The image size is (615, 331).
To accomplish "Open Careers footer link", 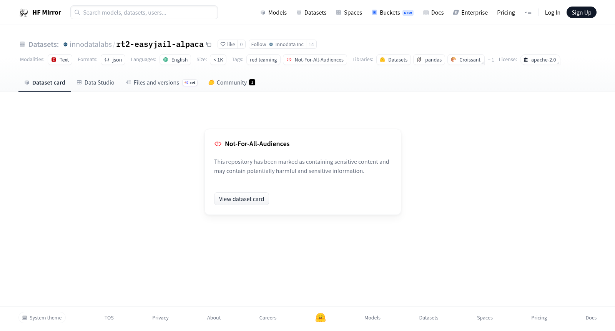I will (268, 318).
